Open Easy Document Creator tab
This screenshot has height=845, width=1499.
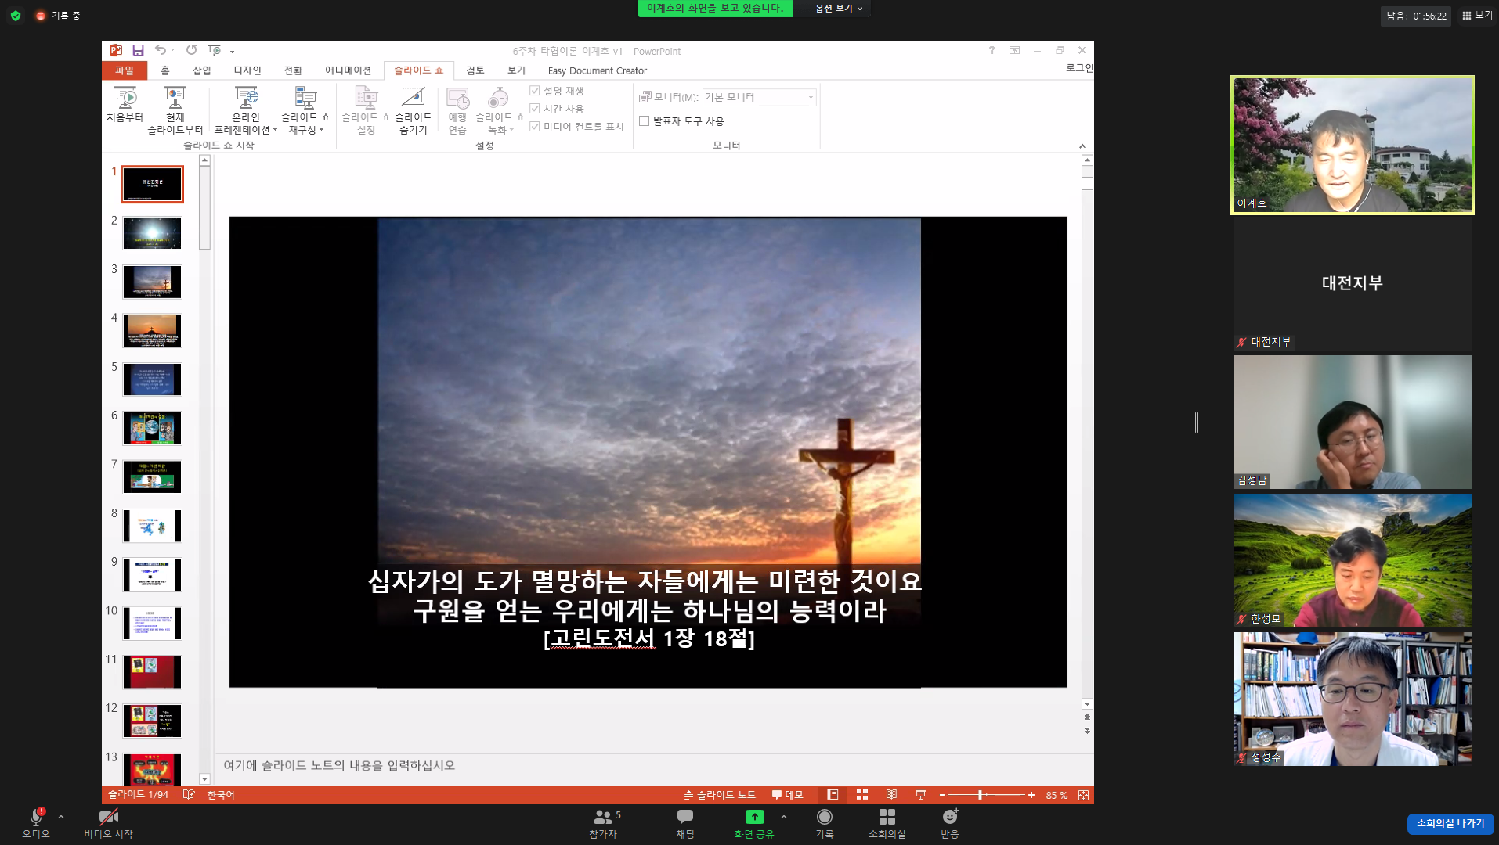598,70
